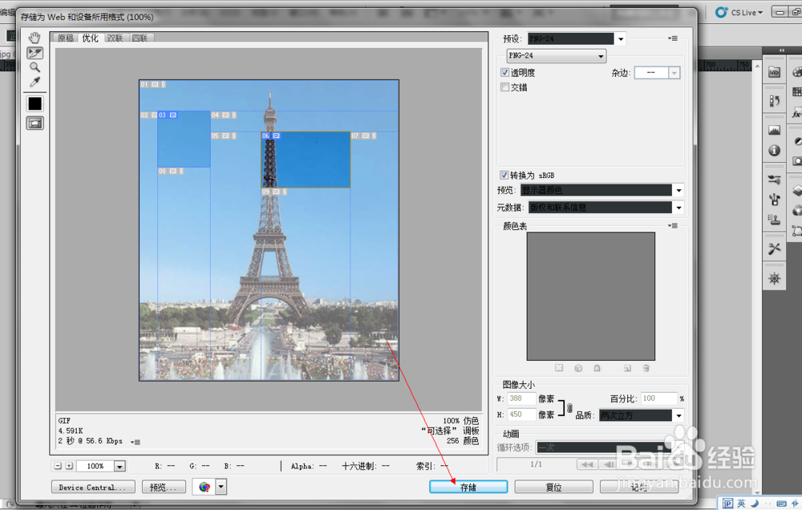The width and height of the screenshot is (802, 510).
Task: Open the CS Live menu
Action: click(739, 12)
